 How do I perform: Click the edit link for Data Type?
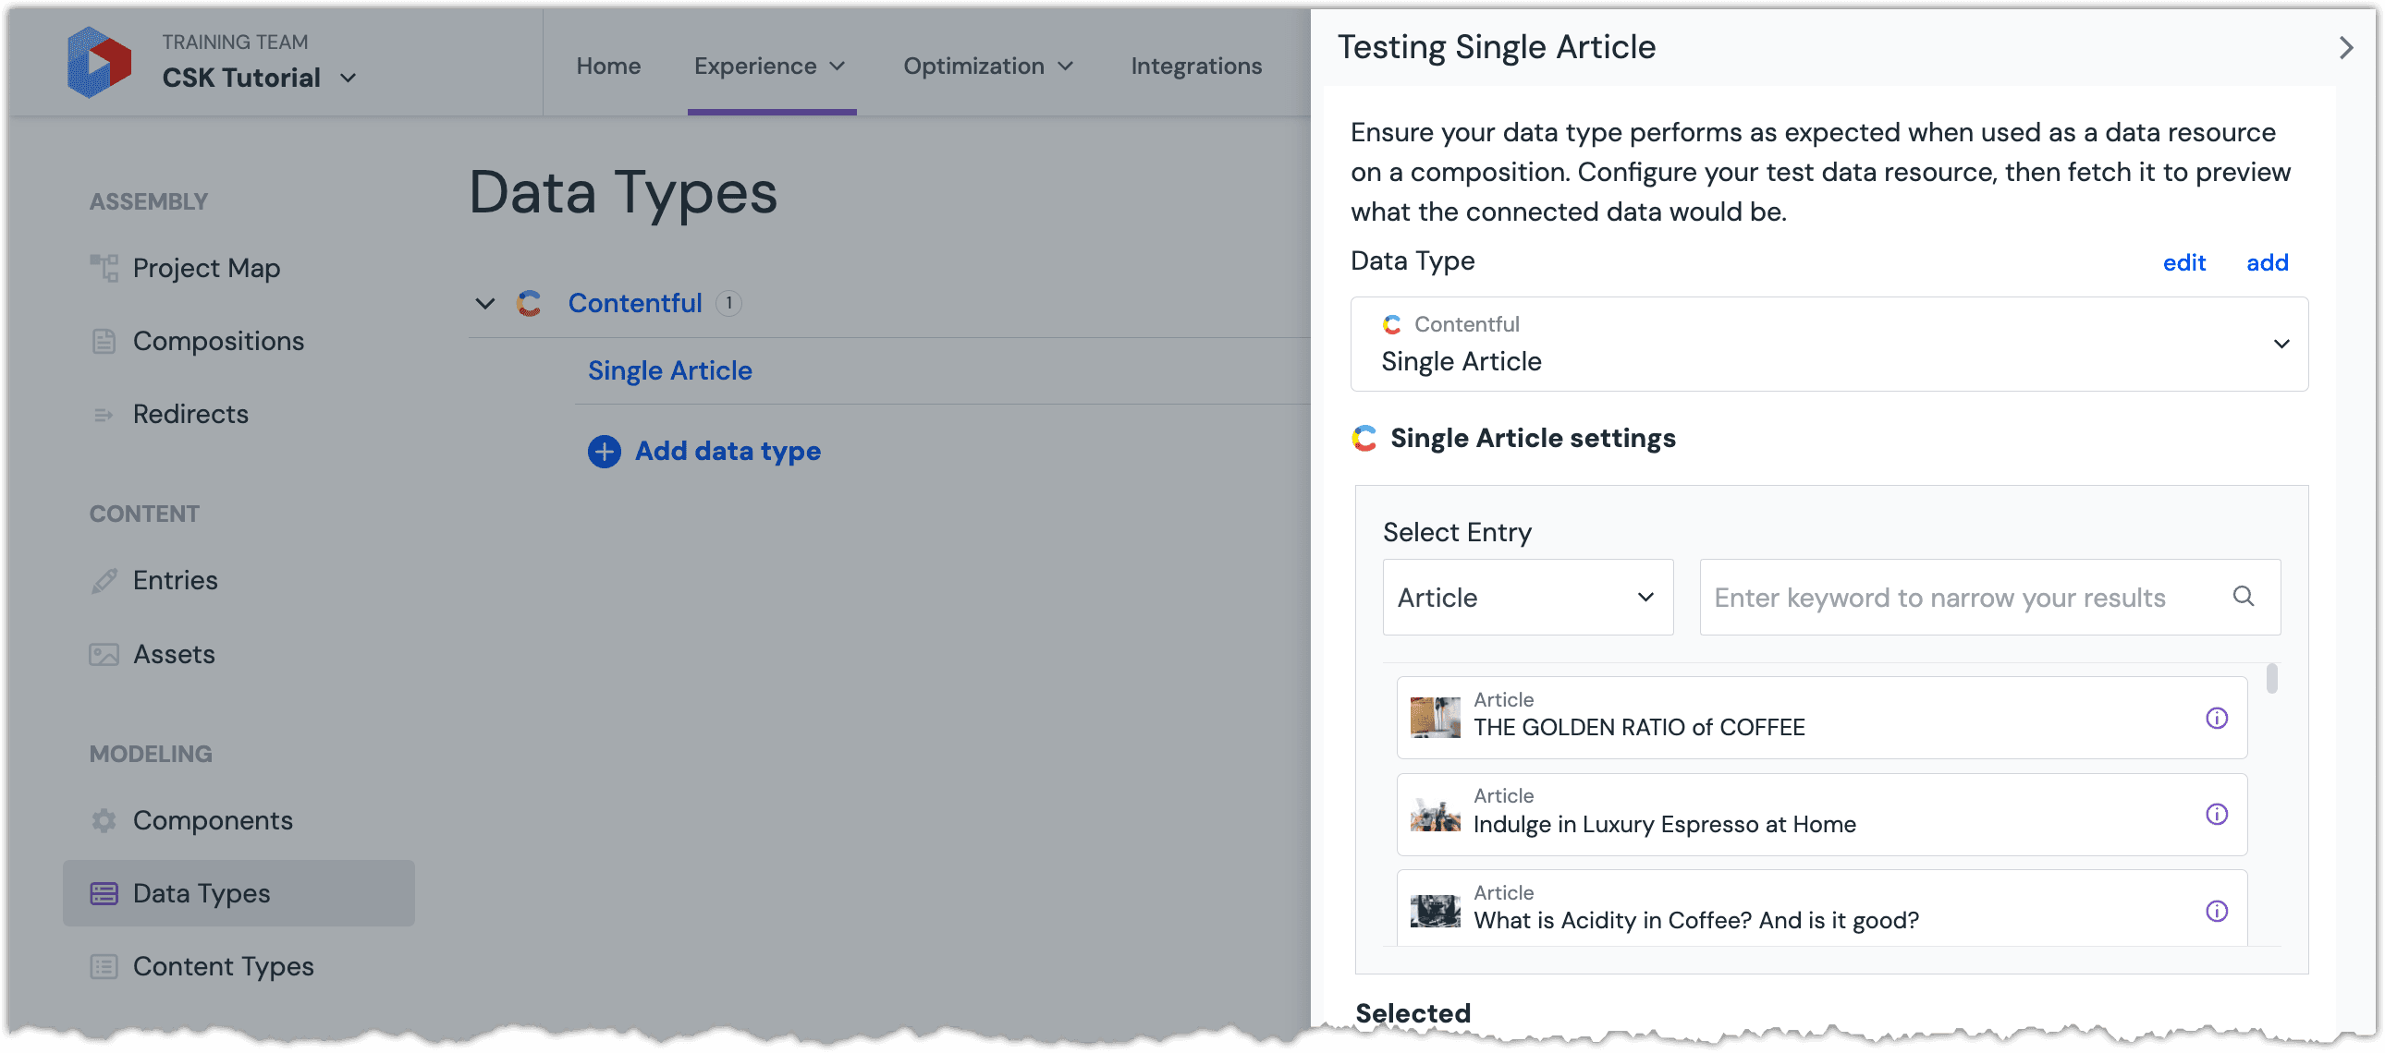[2185, 263]
